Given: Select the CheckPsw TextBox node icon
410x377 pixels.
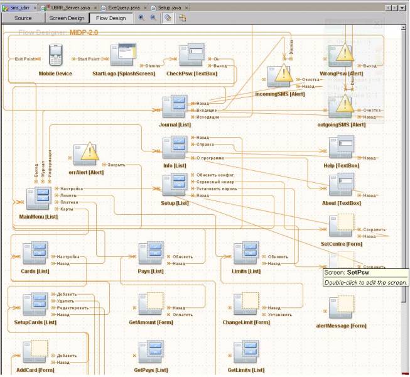Looking at the screenshot, I should [x=192, y=55].
